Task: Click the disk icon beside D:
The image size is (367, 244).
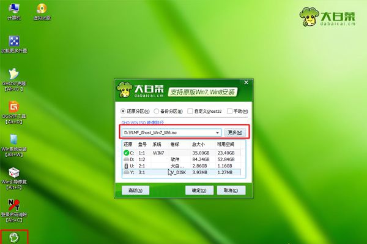Action: (127, 159)
